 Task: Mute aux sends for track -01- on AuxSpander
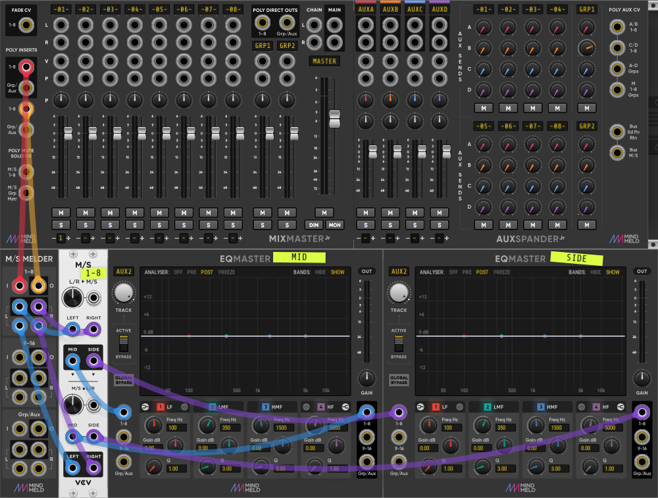[x=484, y=108]
